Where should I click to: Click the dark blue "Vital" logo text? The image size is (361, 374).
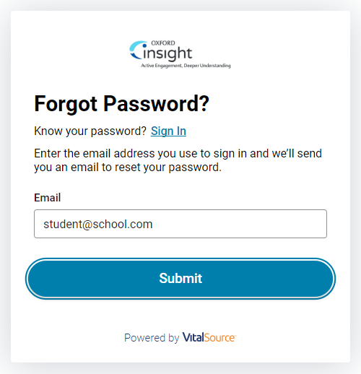pyautogui.click(x=193, y=337)
